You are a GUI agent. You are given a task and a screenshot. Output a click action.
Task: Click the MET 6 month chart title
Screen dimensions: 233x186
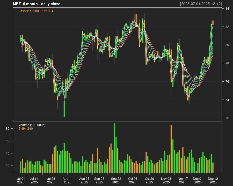[x=37, y=4]
